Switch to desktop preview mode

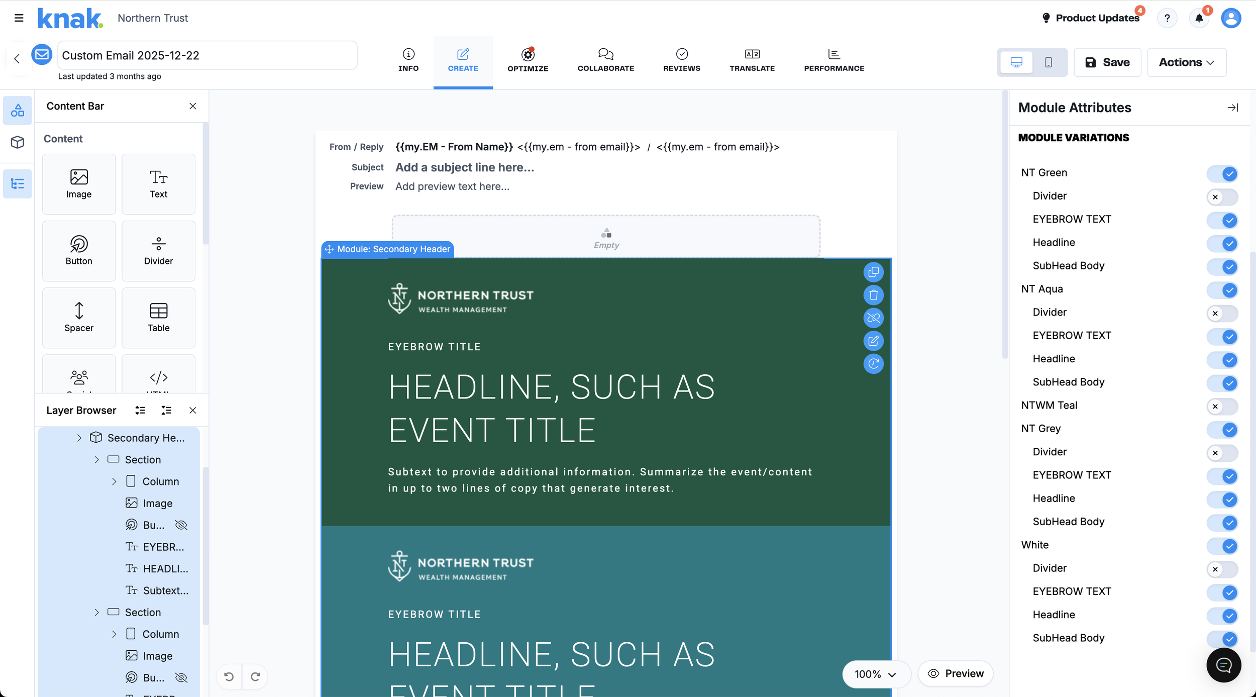click(1016, 62)
